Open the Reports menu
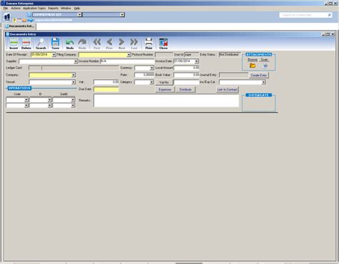 [x=53, y=8]
